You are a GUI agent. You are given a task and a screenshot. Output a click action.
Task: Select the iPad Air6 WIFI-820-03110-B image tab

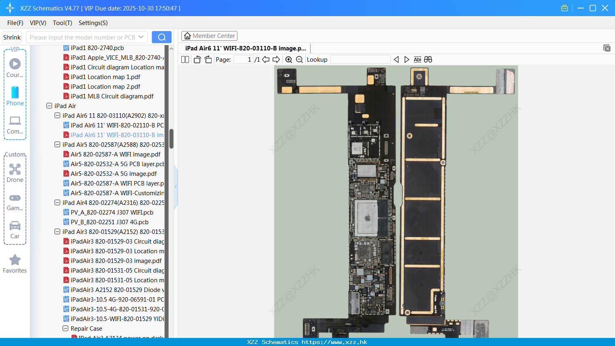coord(246,48)
